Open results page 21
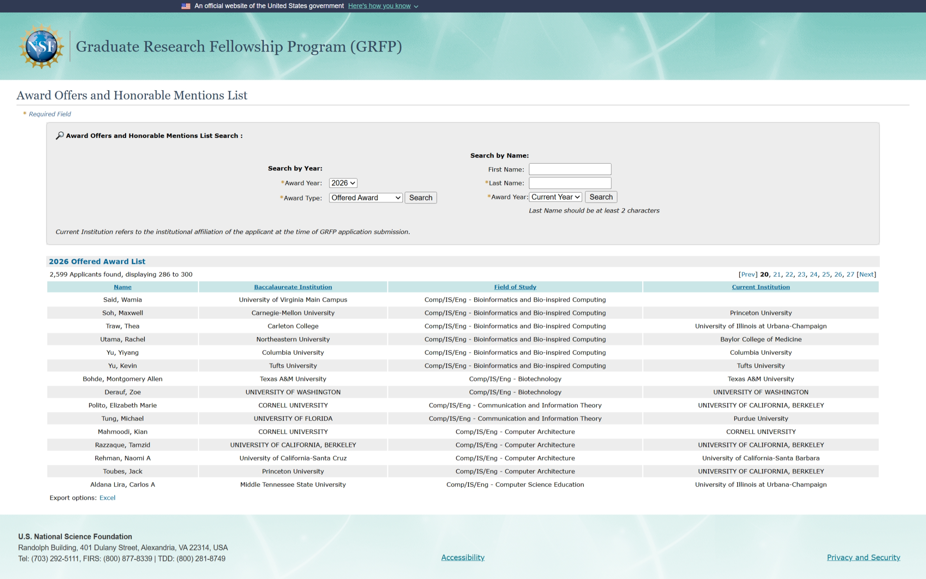926x579 pixels. 776,274
